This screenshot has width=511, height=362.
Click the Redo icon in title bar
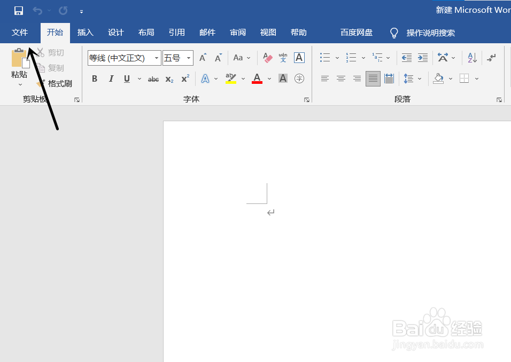(63, 11)
